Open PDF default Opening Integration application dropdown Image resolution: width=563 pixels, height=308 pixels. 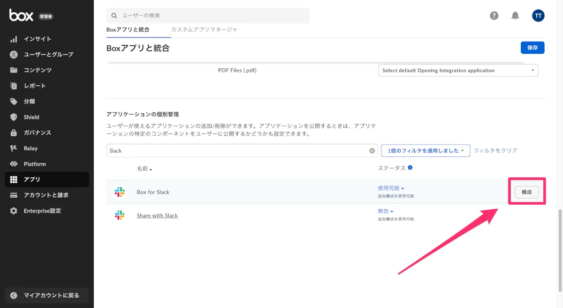point(458,70)
